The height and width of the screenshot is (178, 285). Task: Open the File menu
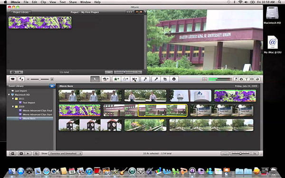click(26, 2)
